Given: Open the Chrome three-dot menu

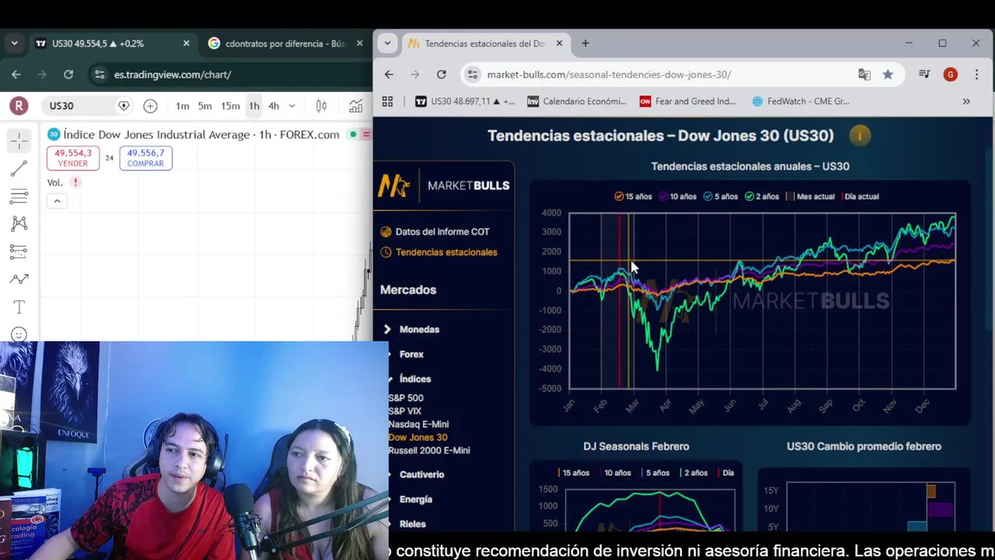Looking at the screenshot, I should [976, 75].
